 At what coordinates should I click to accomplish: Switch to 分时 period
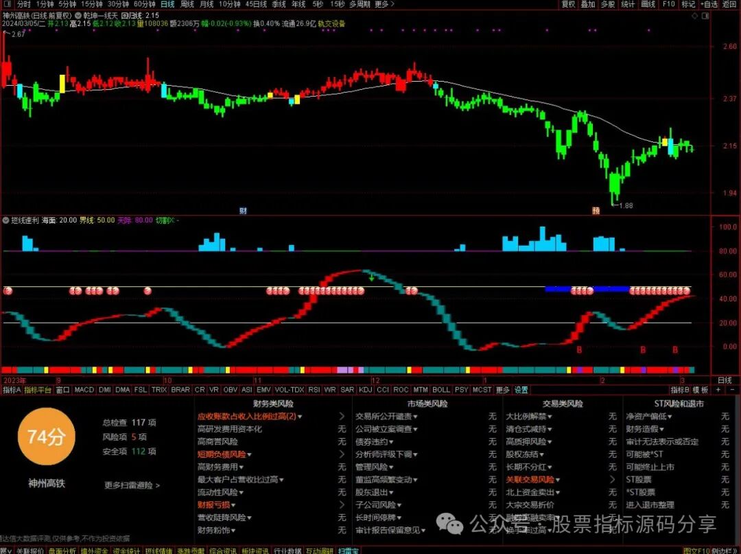[x=23, y=4]
